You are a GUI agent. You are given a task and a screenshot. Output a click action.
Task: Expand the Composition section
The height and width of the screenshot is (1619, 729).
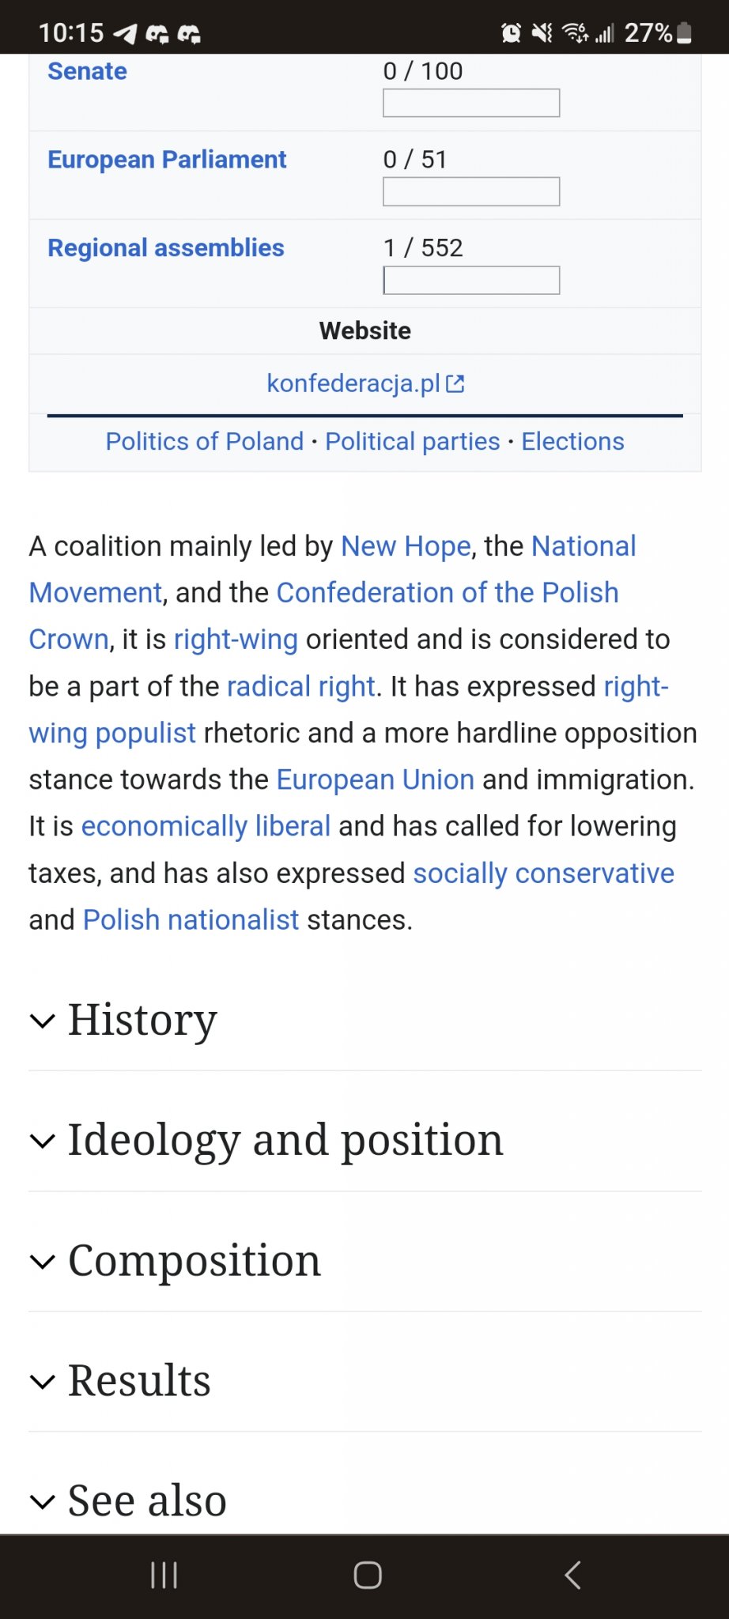pos(195,1260)
